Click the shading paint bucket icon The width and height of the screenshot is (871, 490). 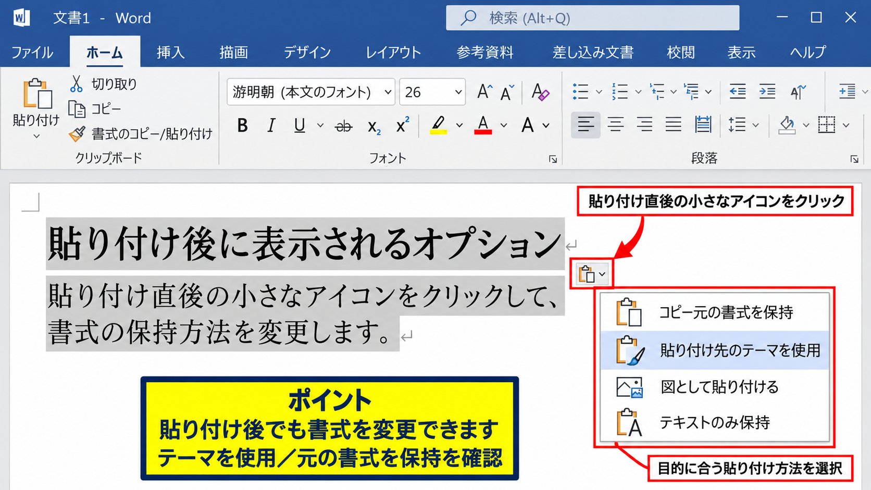point(787,125)
